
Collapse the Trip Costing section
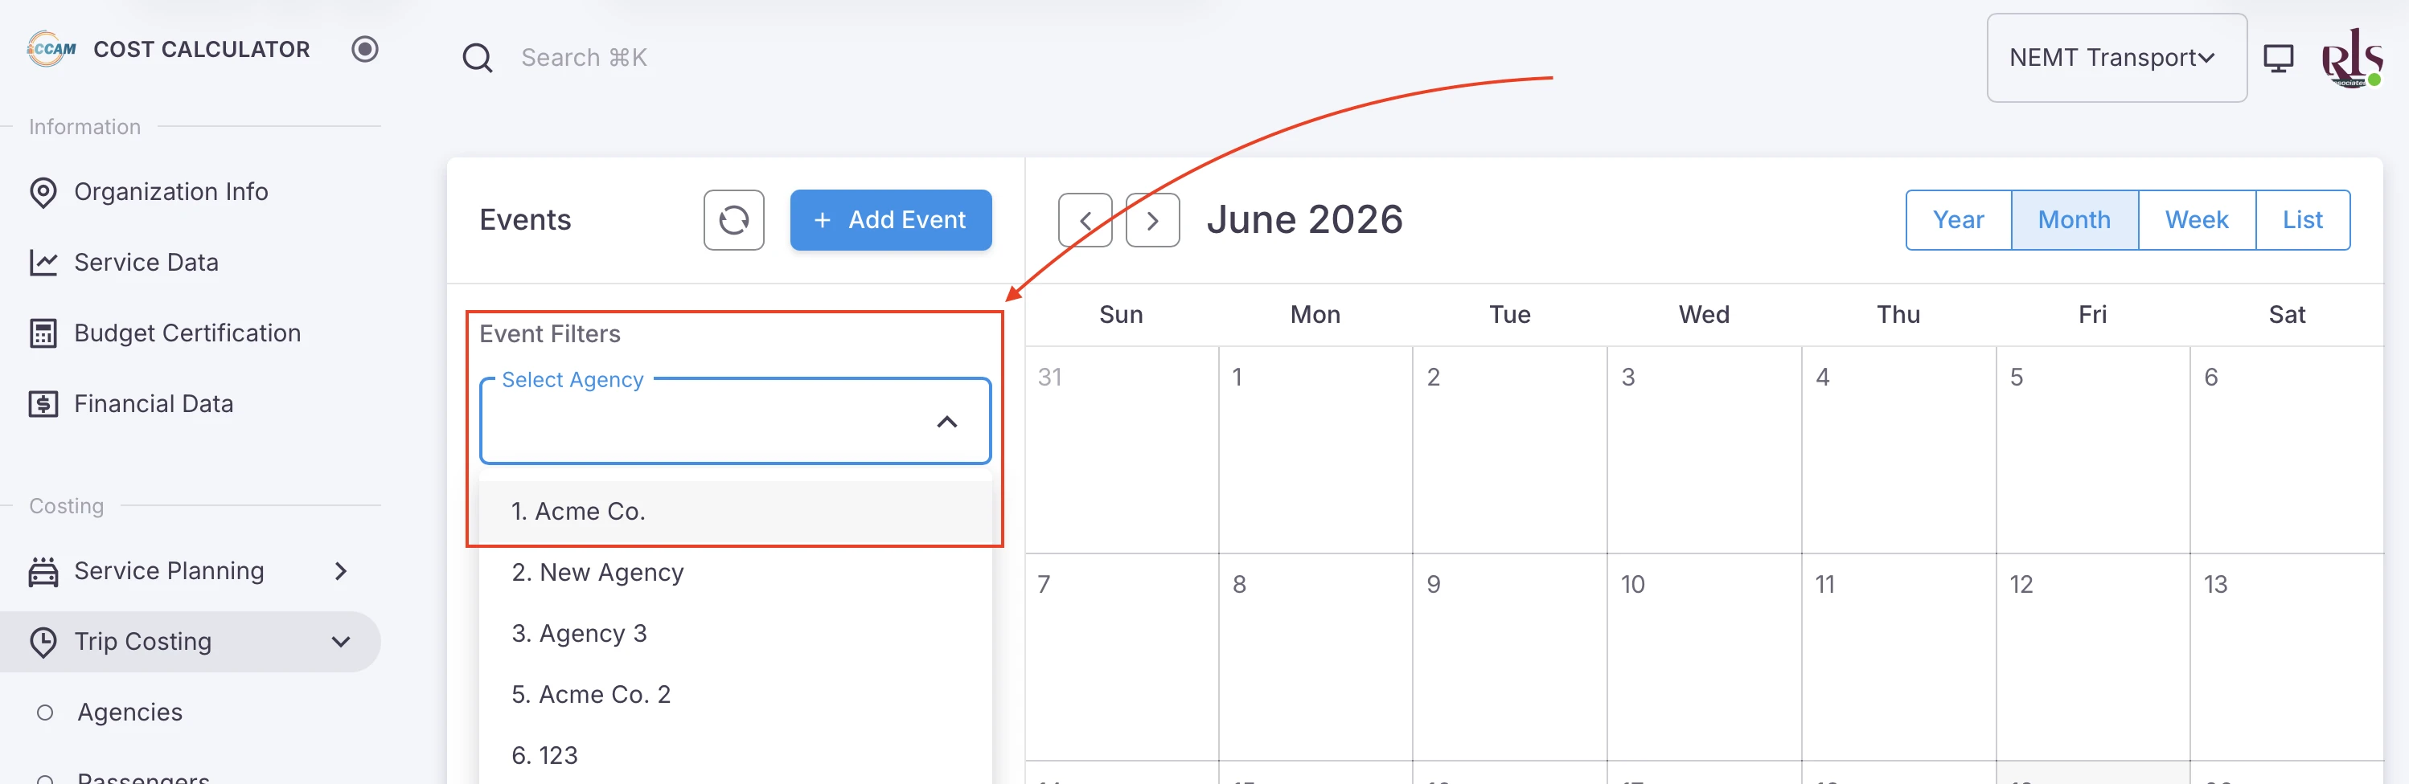tap(340, 642)
